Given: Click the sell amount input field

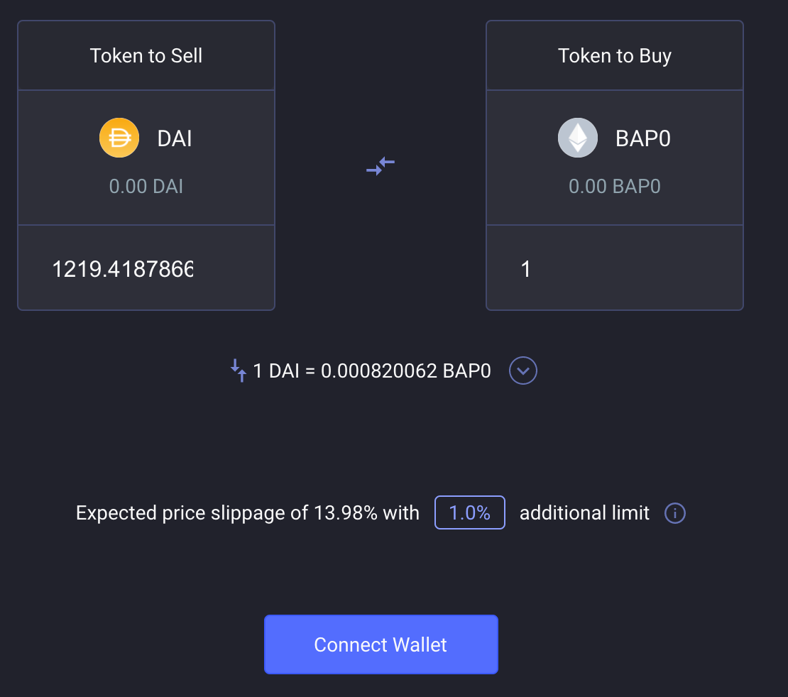Looking at the screenshot, I should click(146, 269).
